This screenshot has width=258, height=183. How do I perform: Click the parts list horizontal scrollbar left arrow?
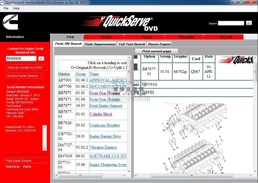pos(57,176)
